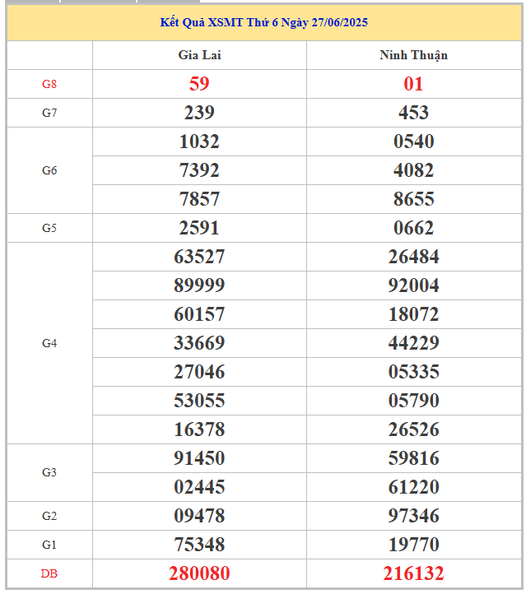Click Gia Lai G3 number 91450
The image size is (526, 594).
point(199,458)
